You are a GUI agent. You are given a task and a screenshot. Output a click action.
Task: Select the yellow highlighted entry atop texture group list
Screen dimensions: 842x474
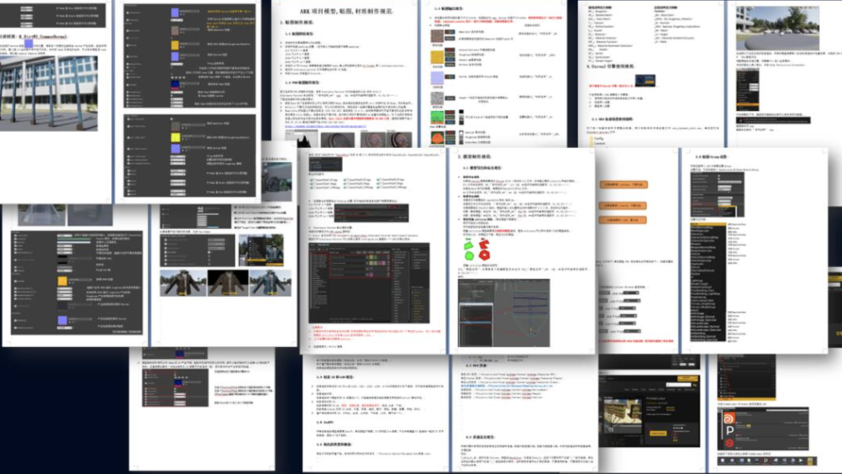708,224
